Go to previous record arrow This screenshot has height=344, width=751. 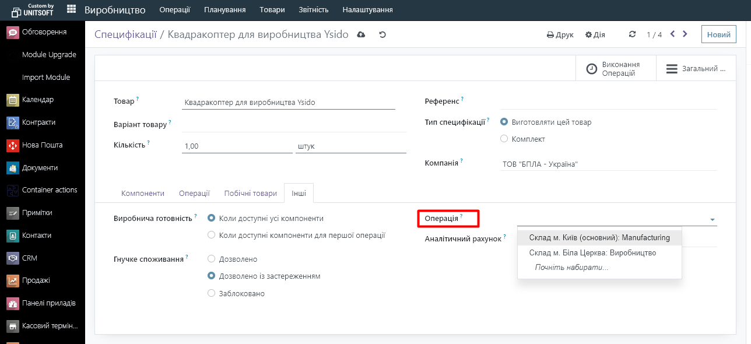[672, 34]
